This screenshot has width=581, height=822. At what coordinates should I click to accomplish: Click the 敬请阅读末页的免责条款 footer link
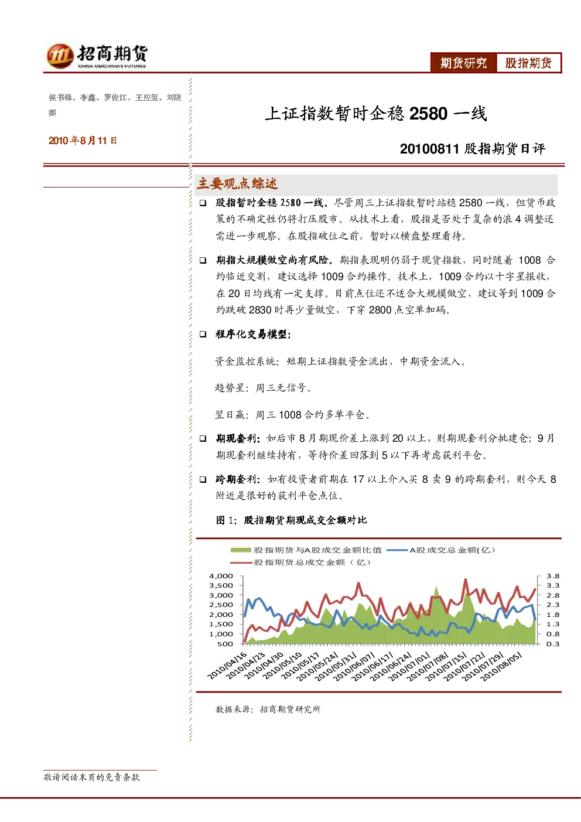91,777
